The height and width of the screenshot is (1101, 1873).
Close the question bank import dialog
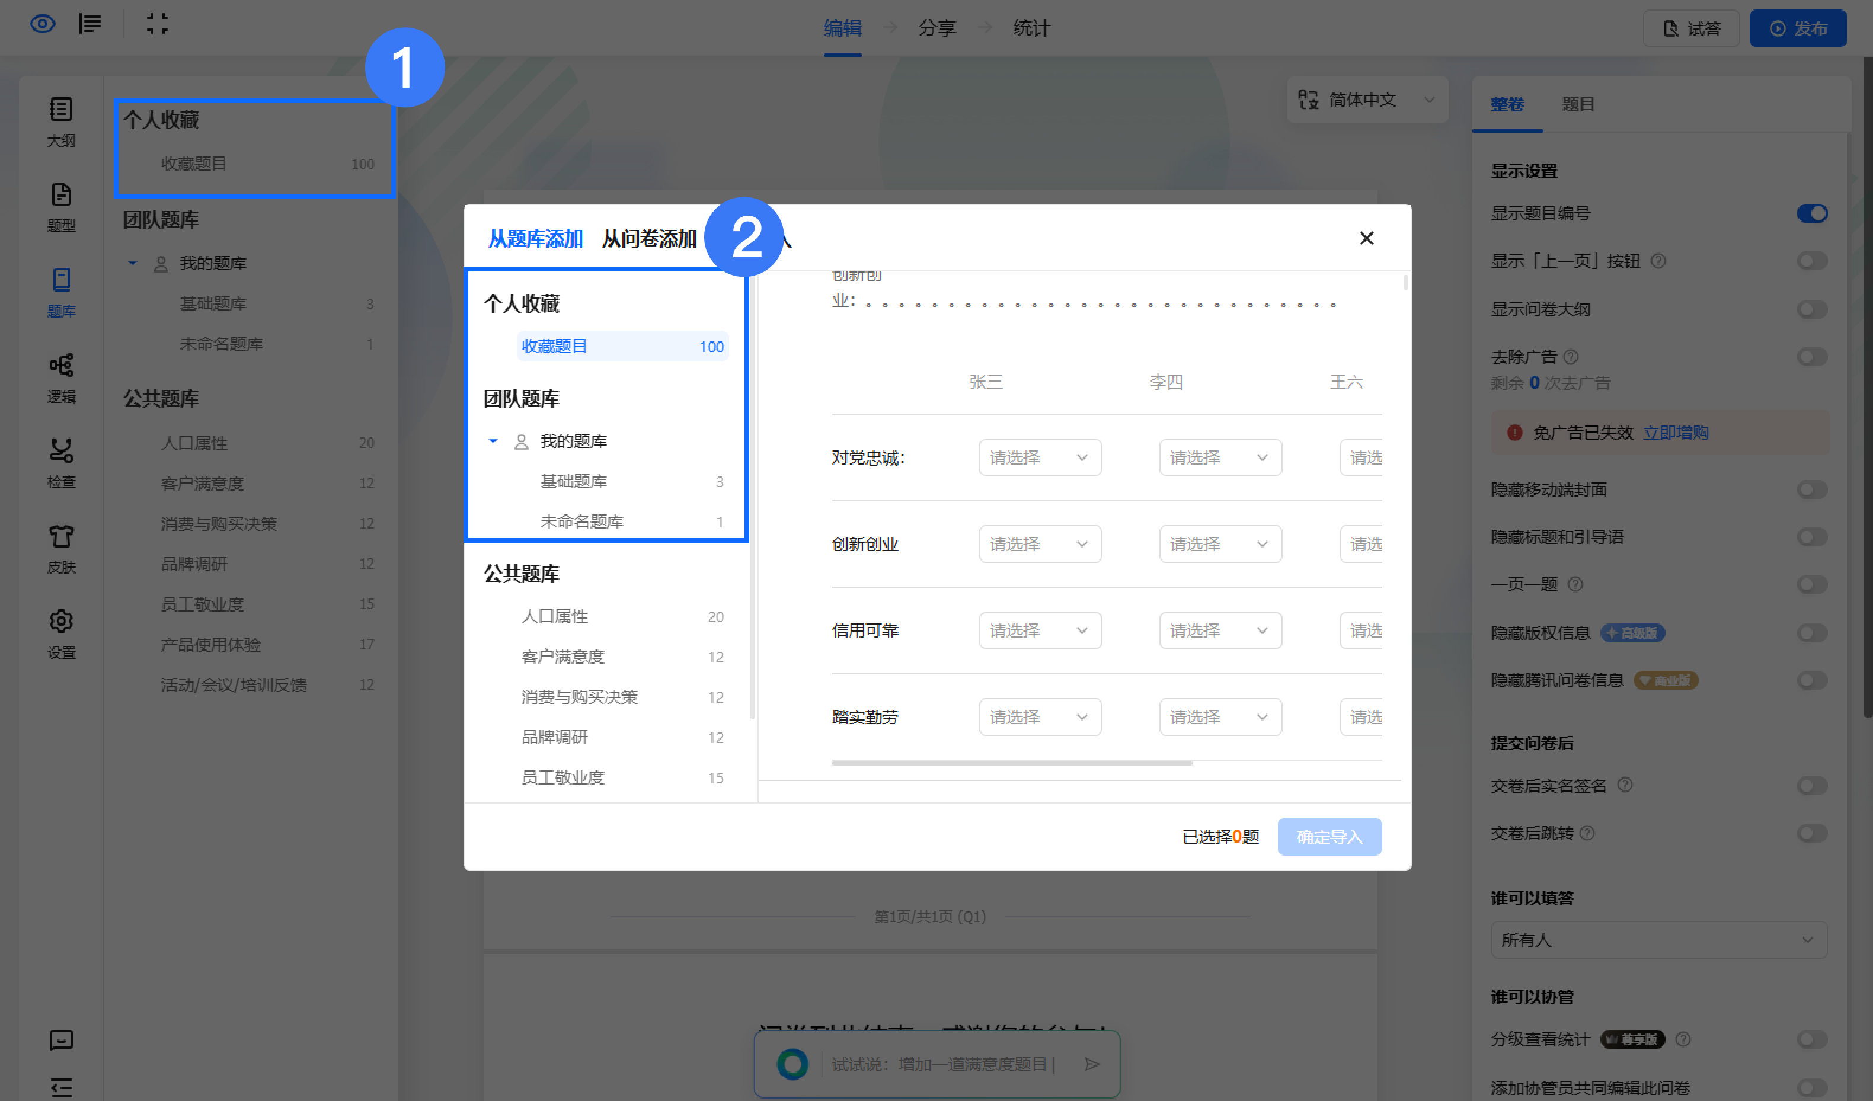tap(1366, 238)
